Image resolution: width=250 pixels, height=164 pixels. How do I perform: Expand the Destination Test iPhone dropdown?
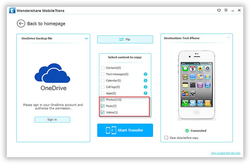[228, 38]
